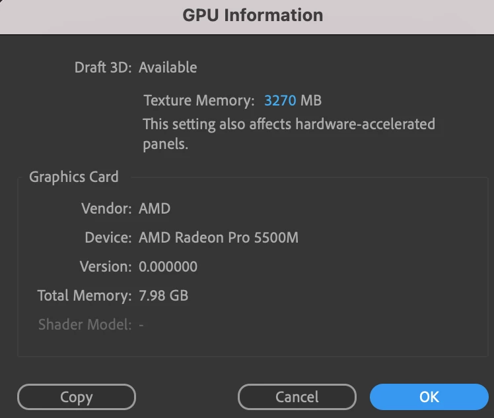Confirm GPU Information with OK
Screen dimensions: 494x418
click(x=429, y=397)
